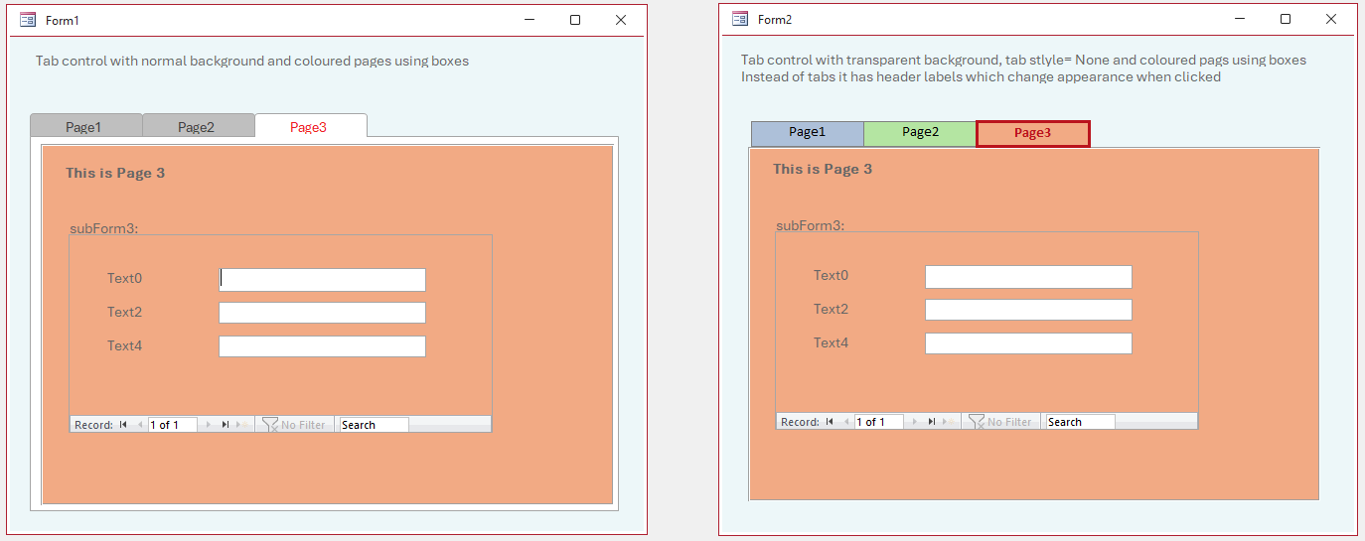The height and width of the screenshot is (541, 1365).
Task: Maximize the Form2 window
Action: pos(1286,19)
